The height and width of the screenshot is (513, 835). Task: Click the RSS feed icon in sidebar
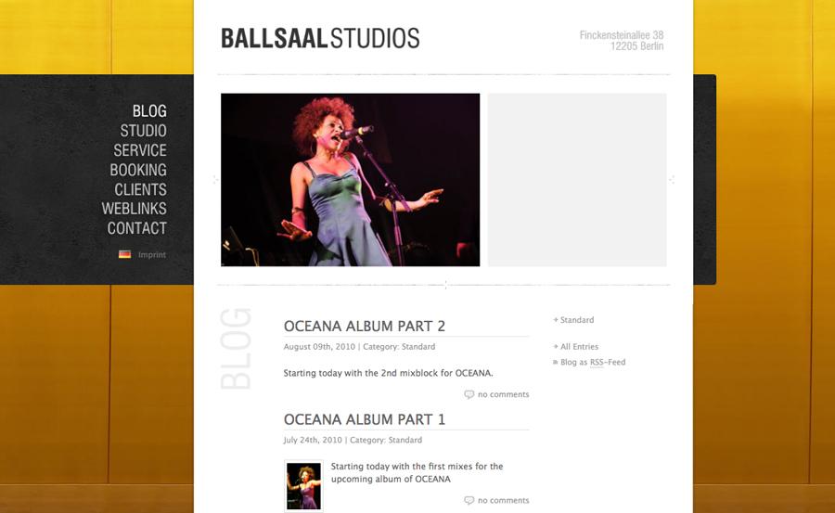coord(555,363)
